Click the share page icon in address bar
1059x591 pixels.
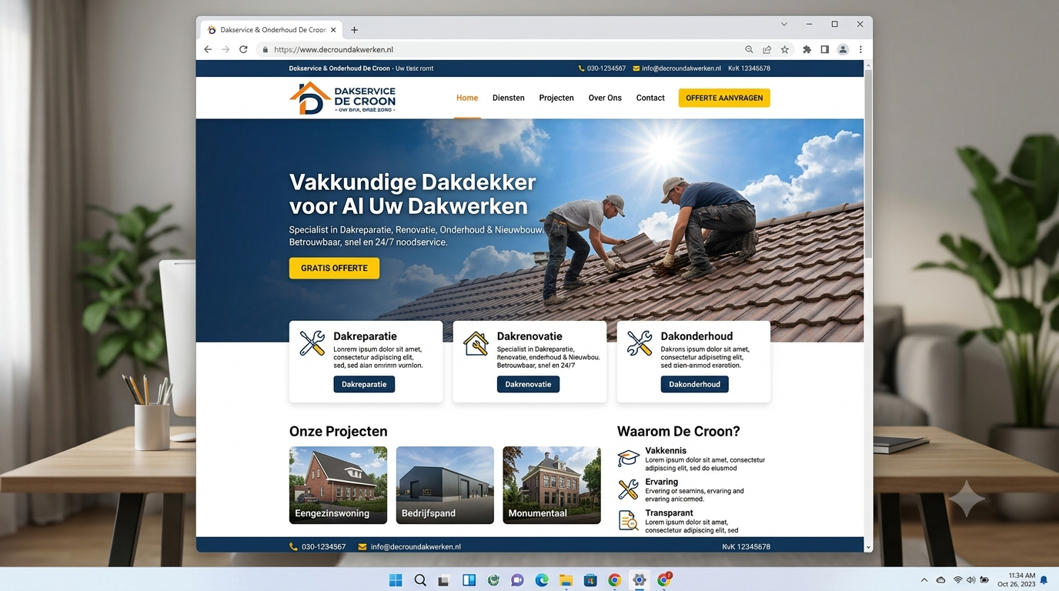[x=767, y=49]
